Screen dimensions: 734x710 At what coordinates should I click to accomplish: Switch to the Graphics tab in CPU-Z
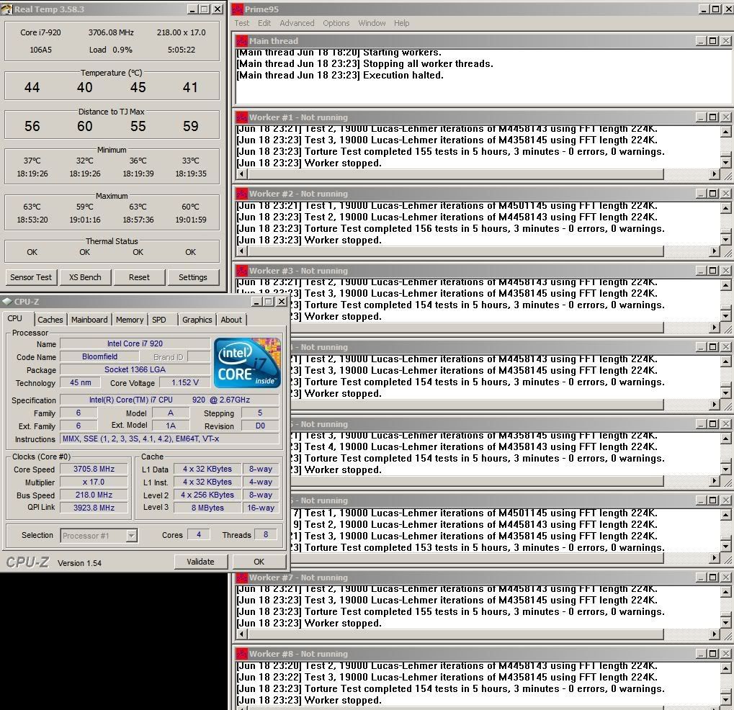(x=197, y=320)
